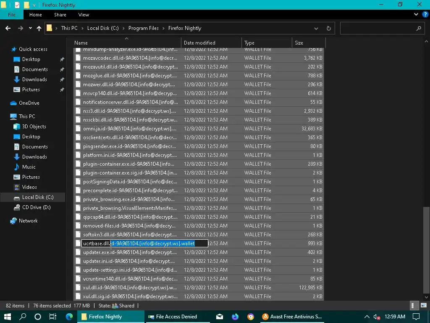Image resolution: width=430 pixels, height=323 pixels.
Task: Launch Microsoft Edge from taskbar
Action: 69,317
